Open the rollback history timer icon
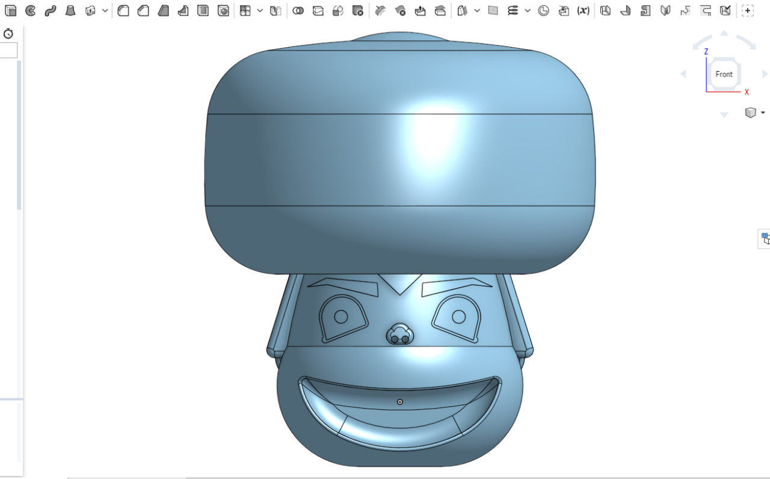The height and width of the screenshot is (479, 770). coord(8,34)
